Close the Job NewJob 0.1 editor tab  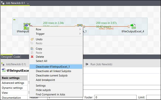pos(28,3)
